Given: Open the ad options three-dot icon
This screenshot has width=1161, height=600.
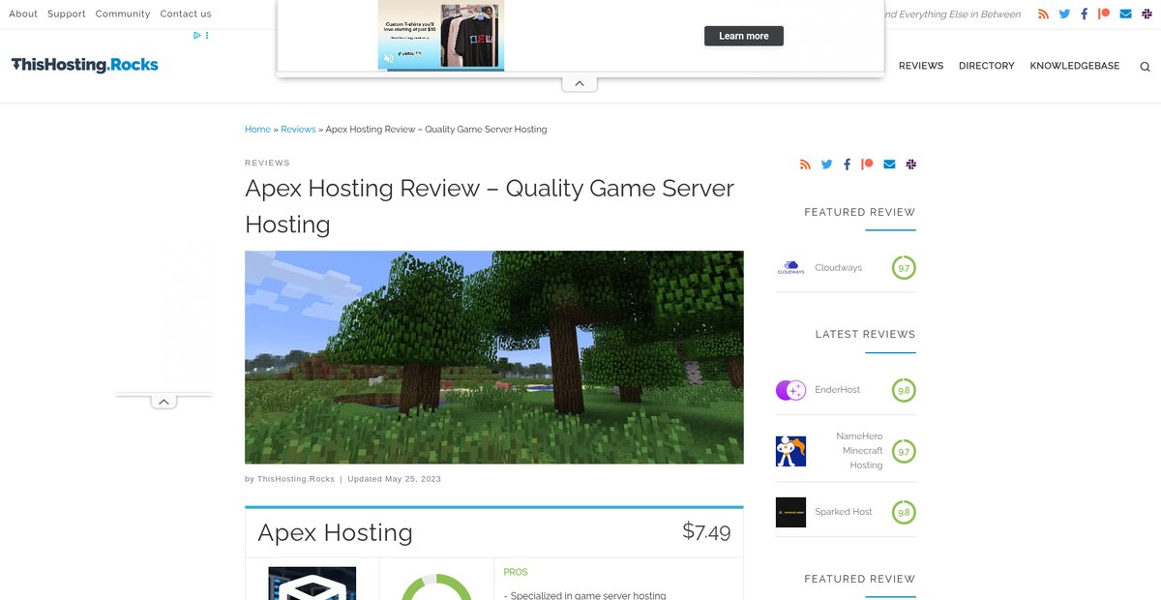Looking at the screenshot, I should click(207, 35).
